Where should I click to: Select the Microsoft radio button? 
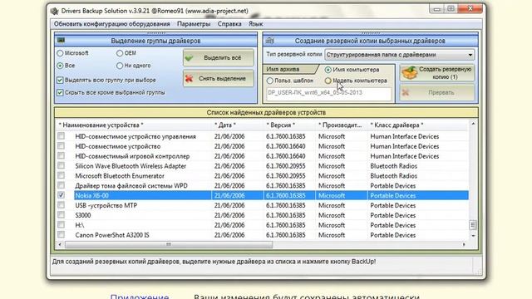pyautogui.click(x=60, y=53)
